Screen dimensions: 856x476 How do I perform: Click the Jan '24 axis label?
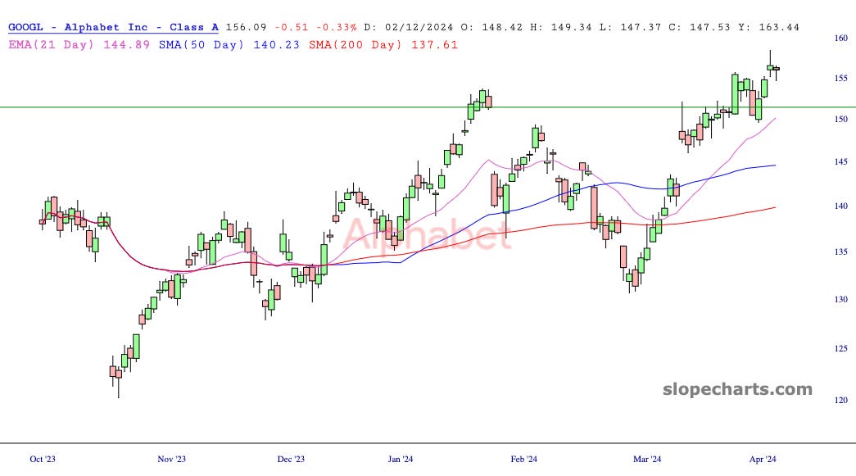[x=401, y=459]
